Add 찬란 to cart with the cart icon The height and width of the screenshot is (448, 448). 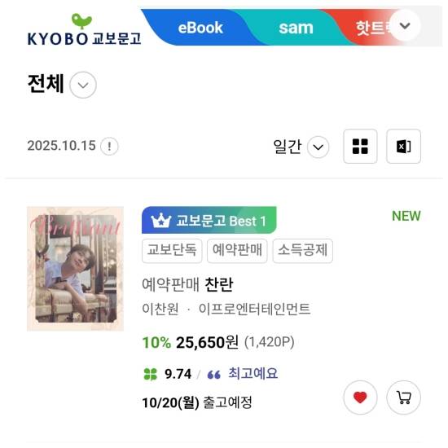(x=403, y=397)
